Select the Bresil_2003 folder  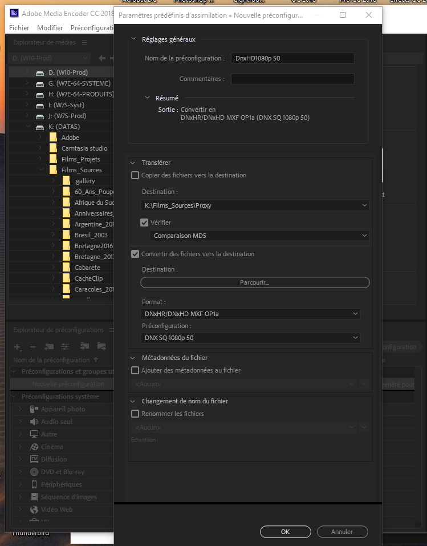pos(91,235)
